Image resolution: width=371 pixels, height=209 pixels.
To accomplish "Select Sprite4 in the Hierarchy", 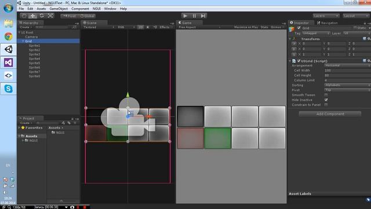I will click(34, 59).
